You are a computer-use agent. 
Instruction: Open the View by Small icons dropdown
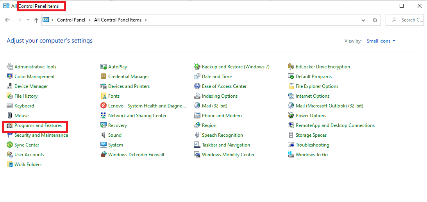[381, 41]
